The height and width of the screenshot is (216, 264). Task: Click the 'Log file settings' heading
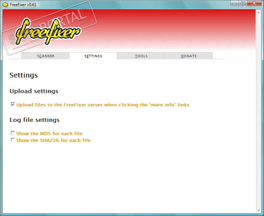click(35, 120)
